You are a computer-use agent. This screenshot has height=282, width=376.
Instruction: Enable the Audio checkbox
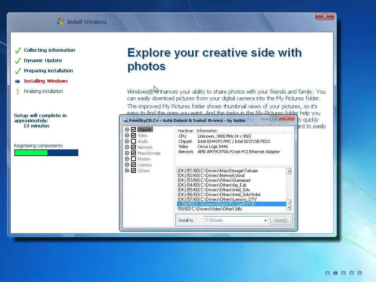click(134, 141)
